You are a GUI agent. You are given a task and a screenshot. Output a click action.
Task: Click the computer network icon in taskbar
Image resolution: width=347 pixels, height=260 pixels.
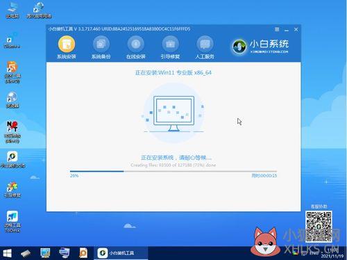click(x=64, y=253)
